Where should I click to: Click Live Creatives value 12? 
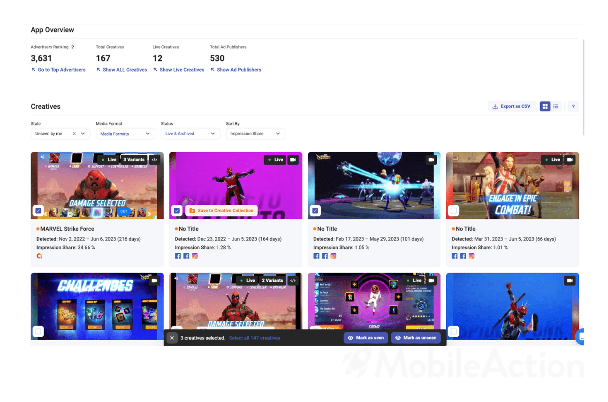(158, 58)
